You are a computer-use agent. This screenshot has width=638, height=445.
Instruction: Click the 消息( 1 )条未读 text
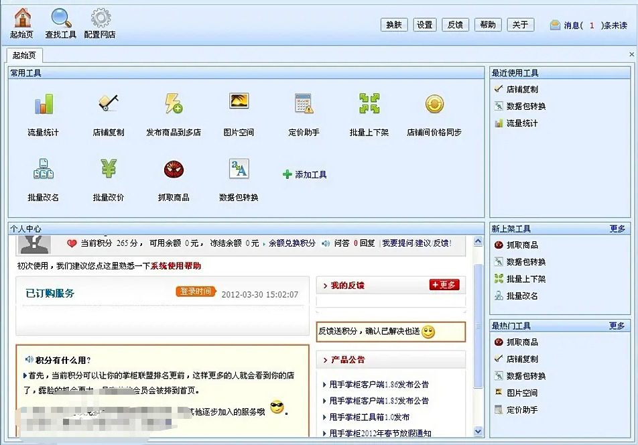595,25
